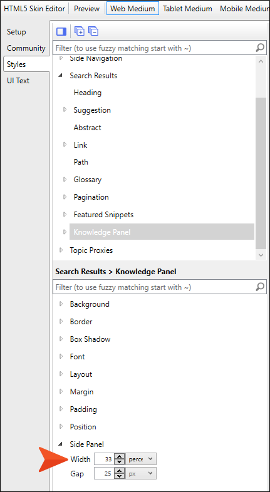270x492 pixels.
Task: Expand the Box Shadow property group
Action: 61,339
